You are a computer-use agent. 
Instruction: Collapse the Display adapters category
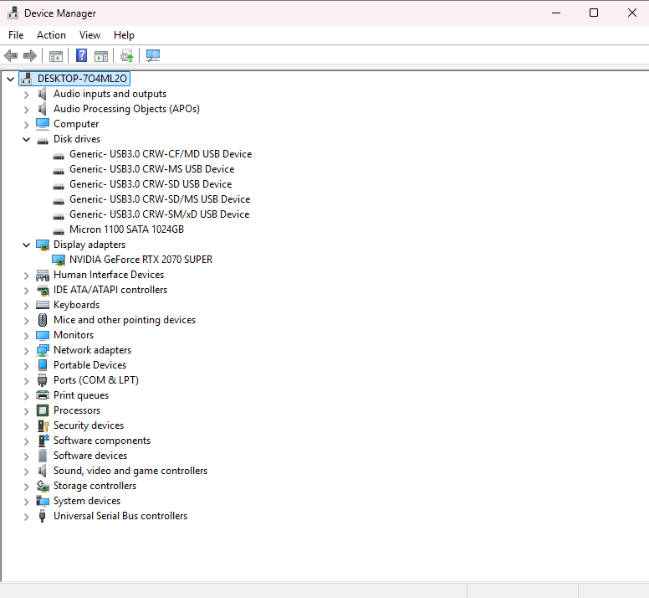[x=26, y=245]
